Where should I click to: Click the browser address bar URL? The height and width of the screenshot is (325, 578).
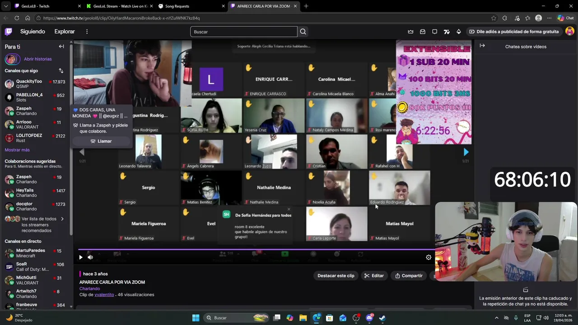[121, 18]
